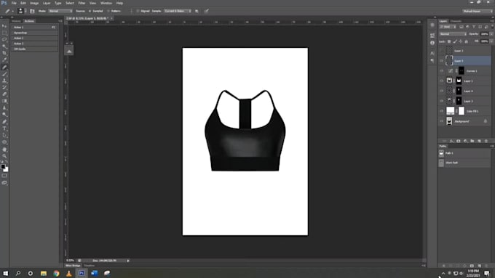Screen dimensions: 495x278
Task: Click the background color swatch
Action: pos(7,170)
